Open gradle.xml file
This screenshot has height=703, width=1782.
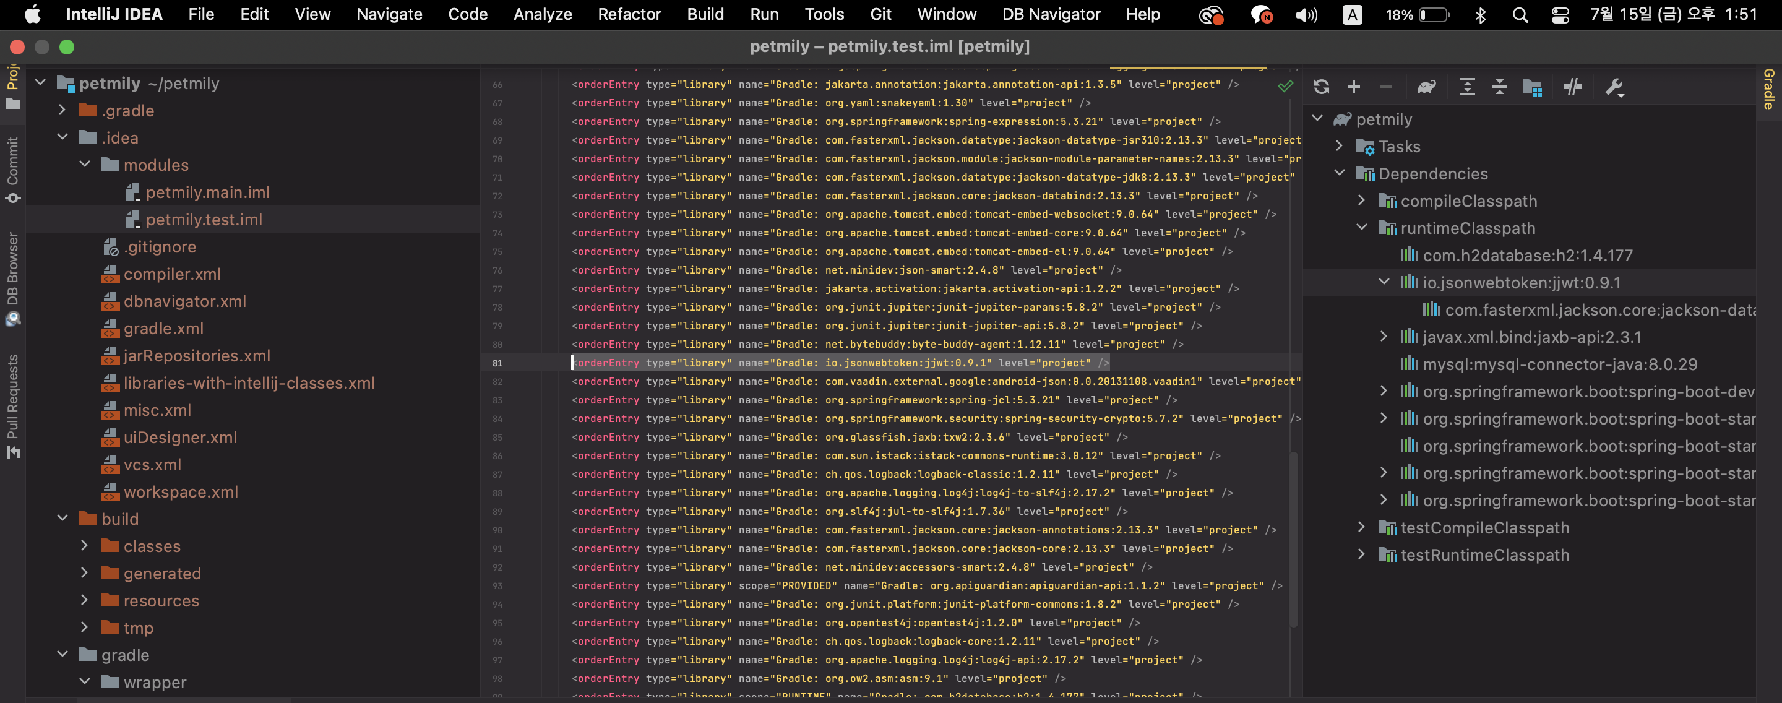coord(163,329)
